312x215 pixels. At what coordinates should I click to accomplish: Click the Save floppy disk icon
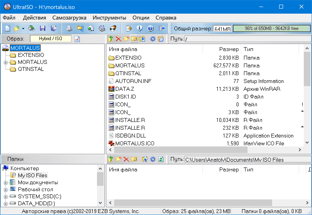click(43, 28)
